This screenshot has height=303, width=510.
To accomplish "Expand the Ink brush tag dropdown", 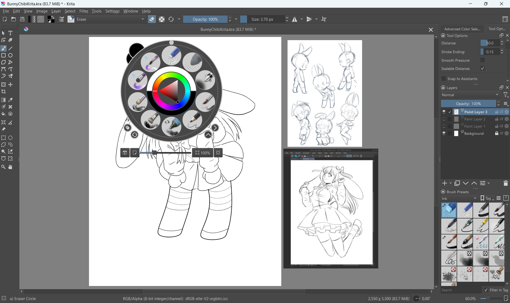I will point(459,199).
